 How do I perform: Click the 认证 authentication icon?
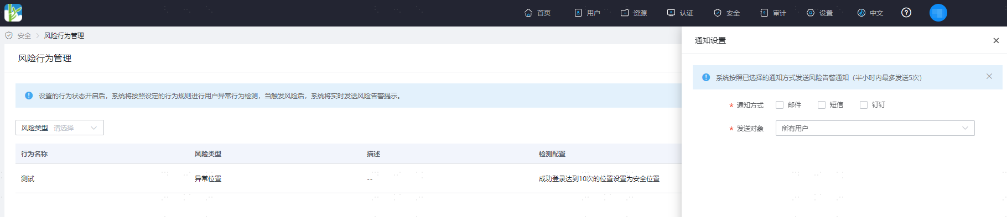[x=671, y=13]
